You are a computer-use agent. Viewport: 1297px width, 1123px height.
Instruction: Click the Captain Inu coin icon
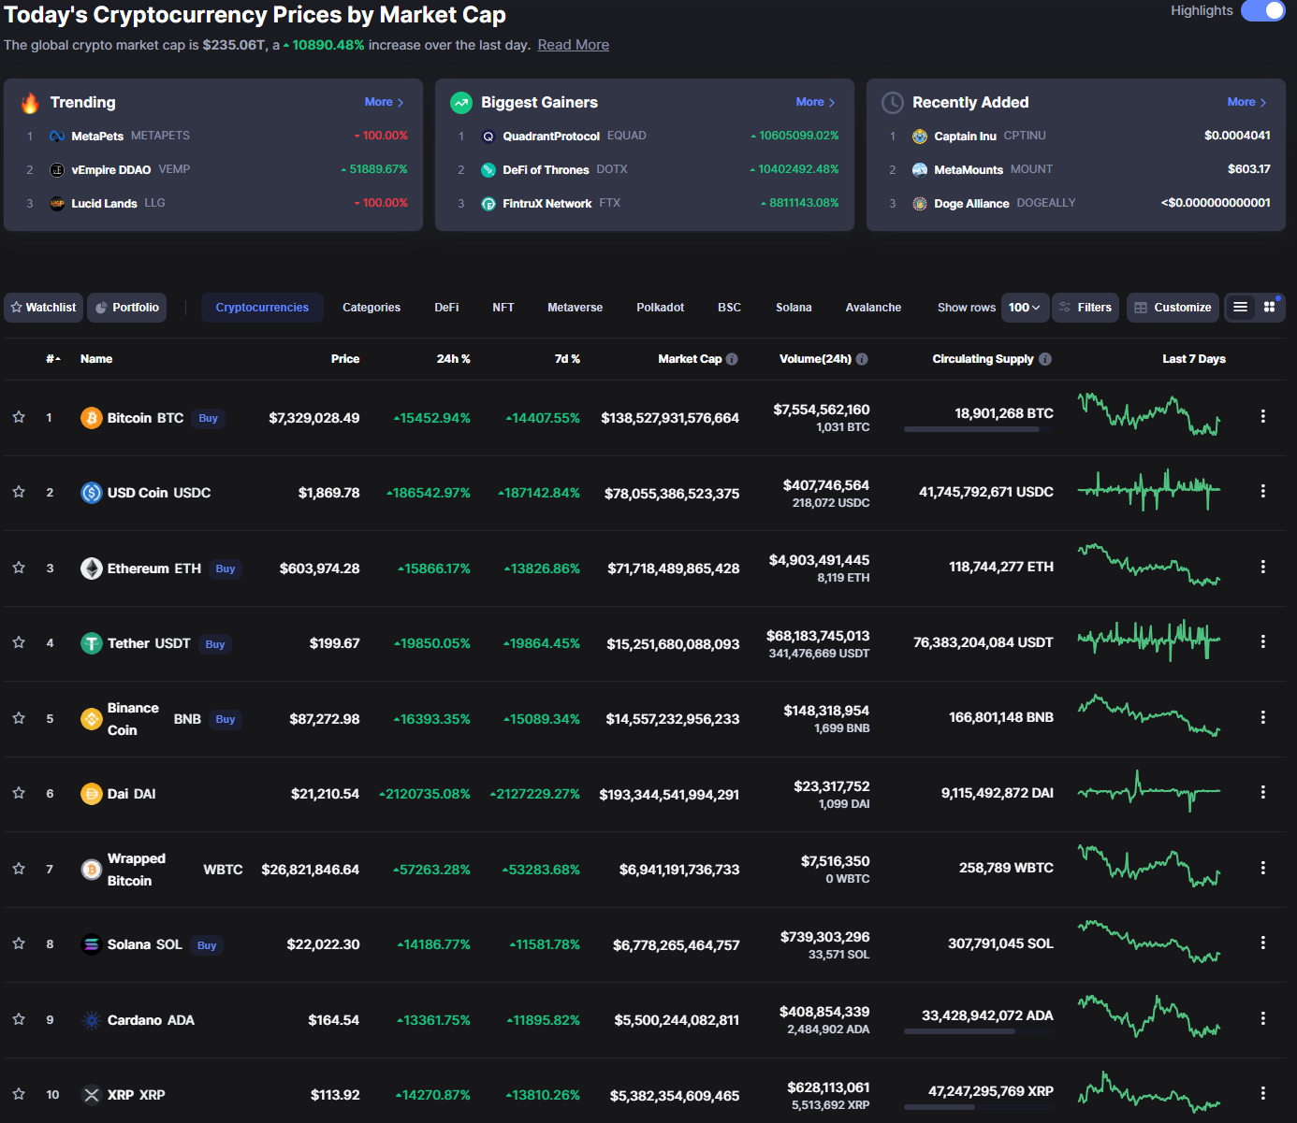point(920,136)
